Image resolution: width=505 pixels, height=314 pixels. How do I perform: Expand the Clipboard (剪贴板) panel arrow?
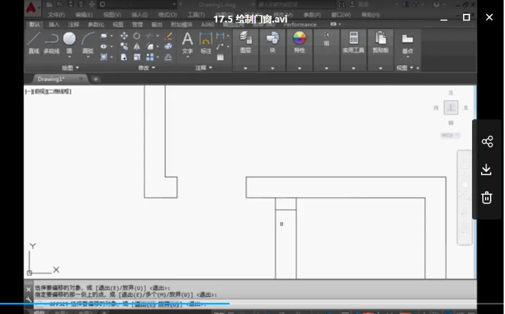click(x=381, y=68)
